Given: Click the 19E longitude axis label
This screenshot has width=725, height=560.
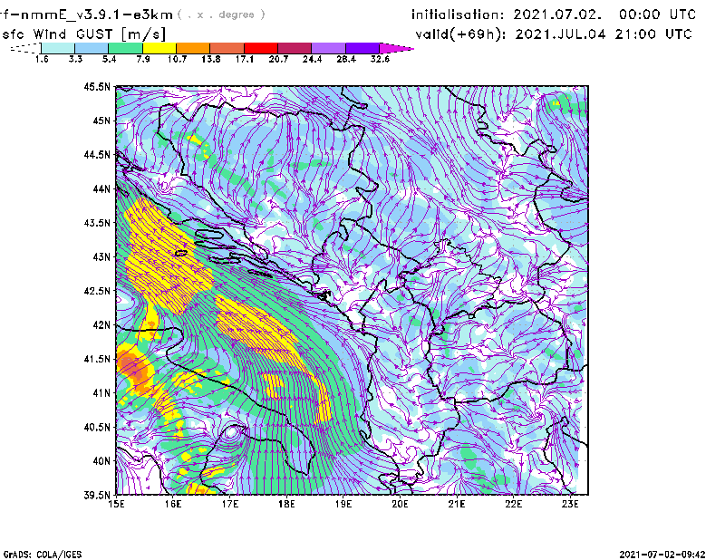Looking at the screenshot, I should 343,504.
